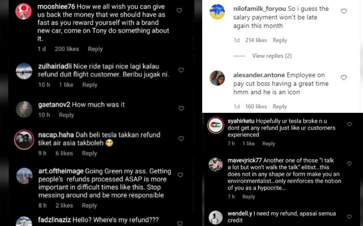Viewport: 363px width, 226px height.
Task: Like mavevjrick77's comment with heart
Action: (349, 164)
